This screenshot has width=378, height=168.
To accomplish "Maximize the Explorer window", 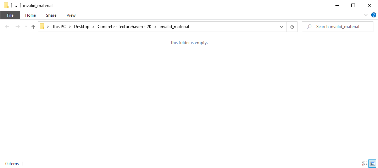I will coord(353,6).
